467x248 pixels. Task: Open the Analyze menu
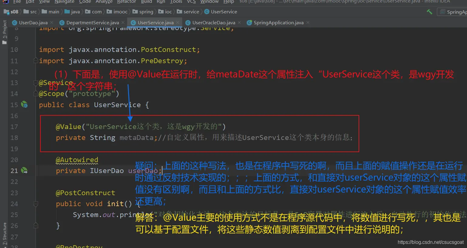coord(104,2)
